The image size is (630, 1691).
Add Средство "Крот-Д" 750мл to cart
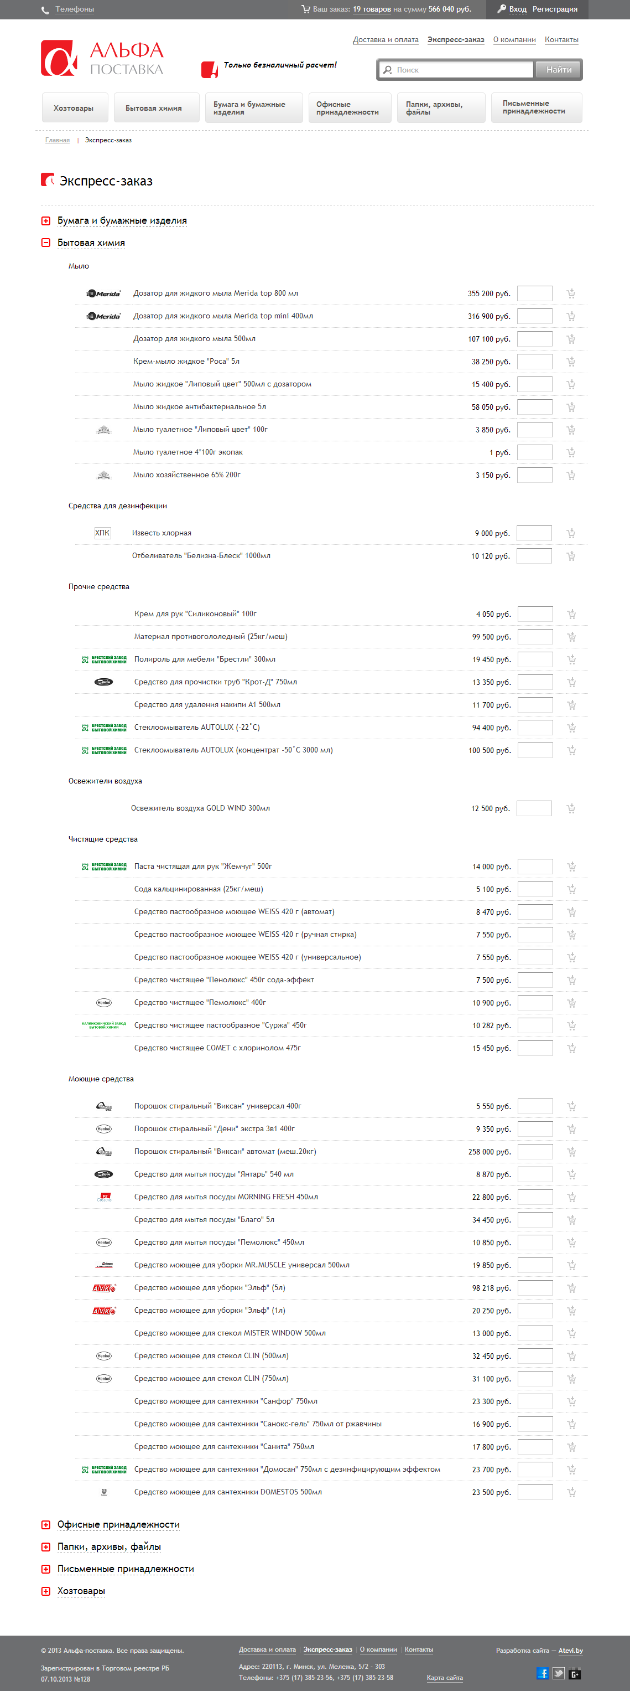click(x=572, y=682)
